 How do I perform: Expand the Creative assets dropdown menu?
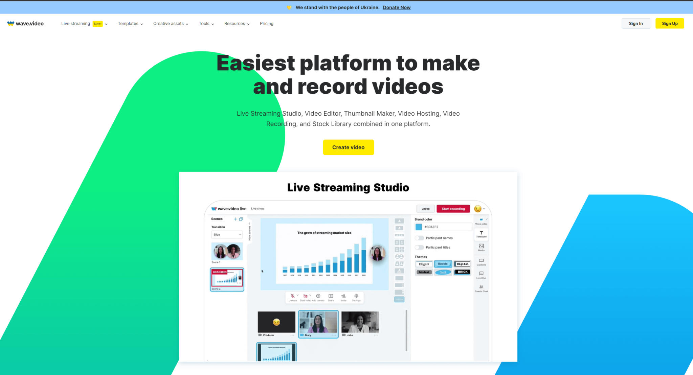pyautogui.click(x=171, y=24)
